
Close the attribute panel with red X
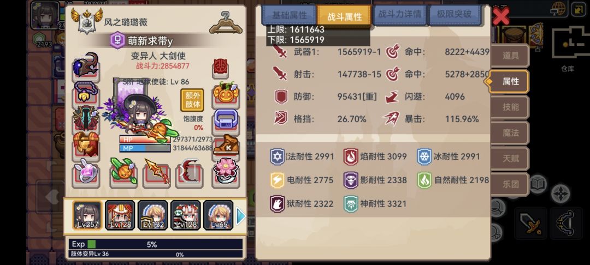[501, 16]
